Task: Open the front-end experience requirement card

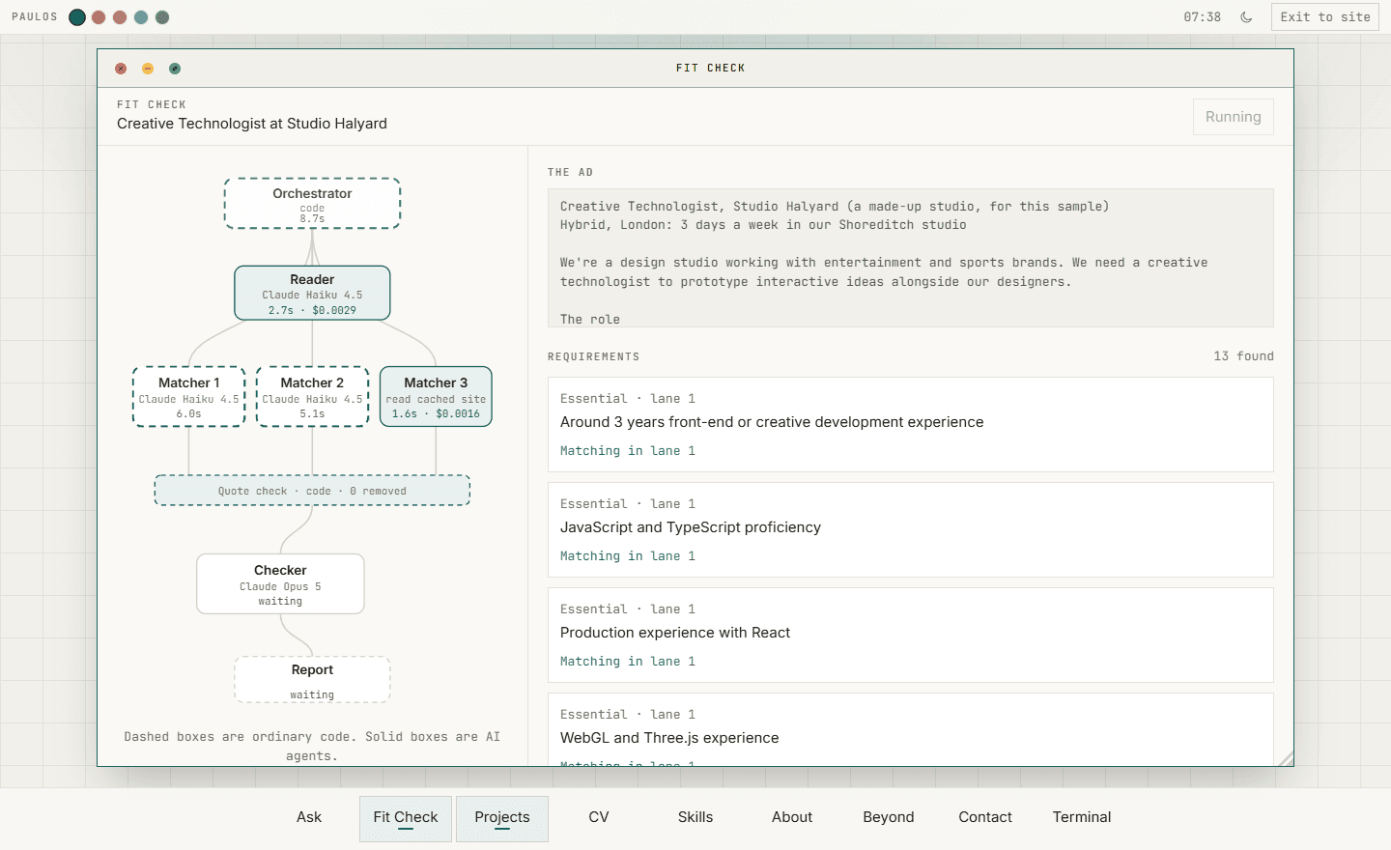Action: [910, 424]
